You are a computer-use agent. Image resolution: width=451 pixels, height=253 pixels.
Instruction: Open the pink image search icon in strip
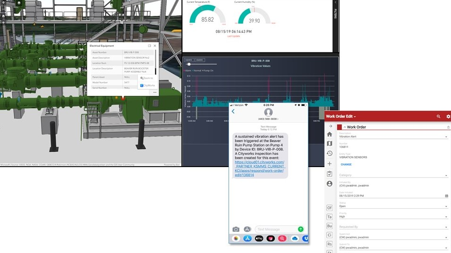tap(282, 238)
